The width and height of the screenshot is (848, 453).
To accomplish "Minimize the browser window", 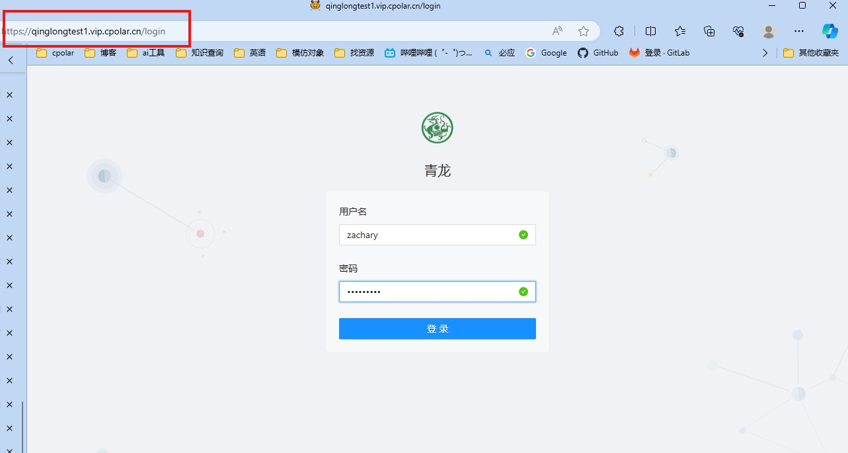I will point(772,5).
